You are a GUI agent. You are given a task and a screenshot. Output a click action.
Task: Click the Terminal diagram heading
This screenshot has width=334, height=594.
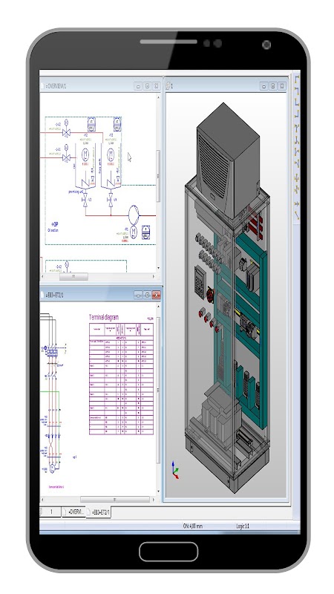coord(104,317)
